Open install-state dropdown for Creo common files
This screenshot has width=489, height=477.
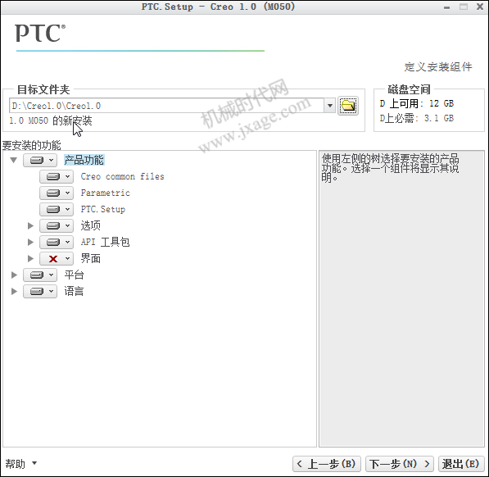pyautogui.click(x=57, y=176)
